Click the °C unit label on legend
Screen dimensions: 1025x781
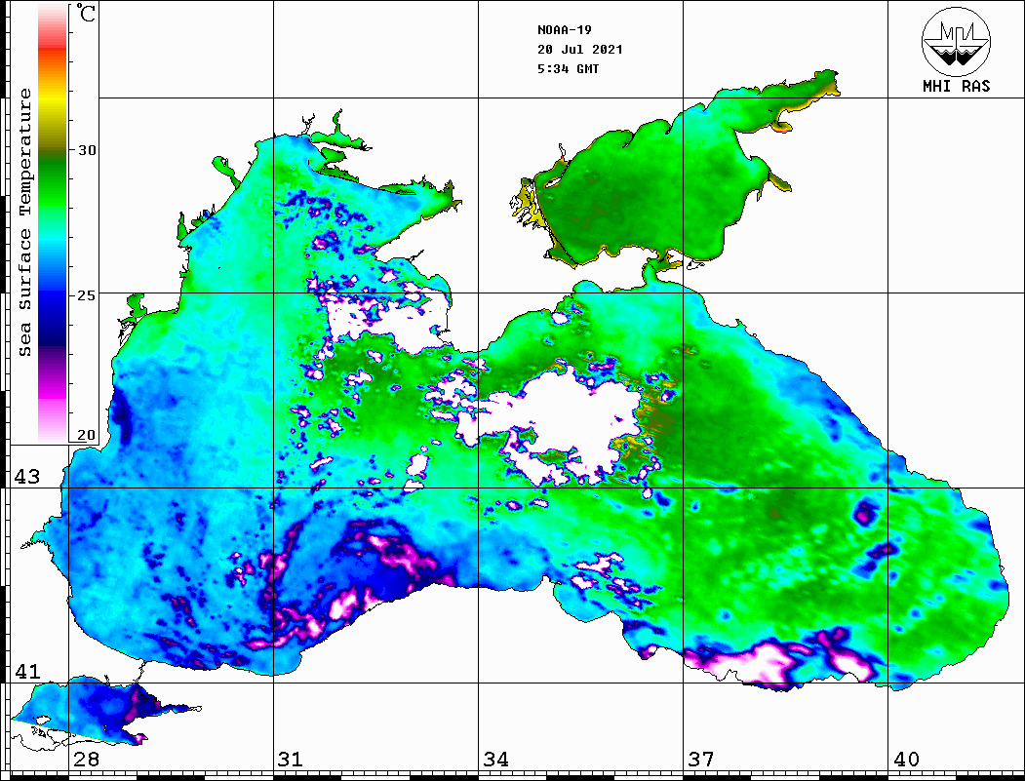(86, 13)
